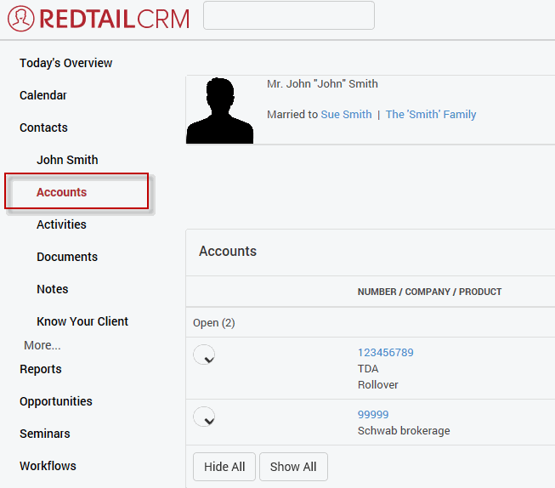The height and width of the screenshot is (488, 555).
Task: Open the contact's Documents
Action: pos(66,257)
